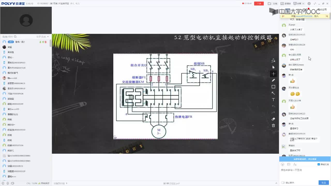Click the shrink-window arrows icon in top bar
Image resolution: width=331 pixels, height=186 pixels.
point(315,4)
